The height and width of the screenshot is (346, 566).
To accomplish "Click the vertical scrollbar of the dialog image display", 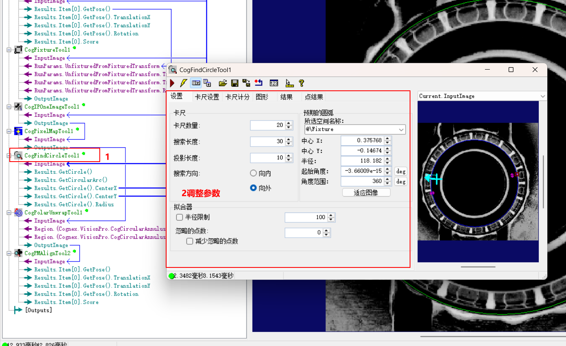I will pyautogui.click(x=543, y=182).
